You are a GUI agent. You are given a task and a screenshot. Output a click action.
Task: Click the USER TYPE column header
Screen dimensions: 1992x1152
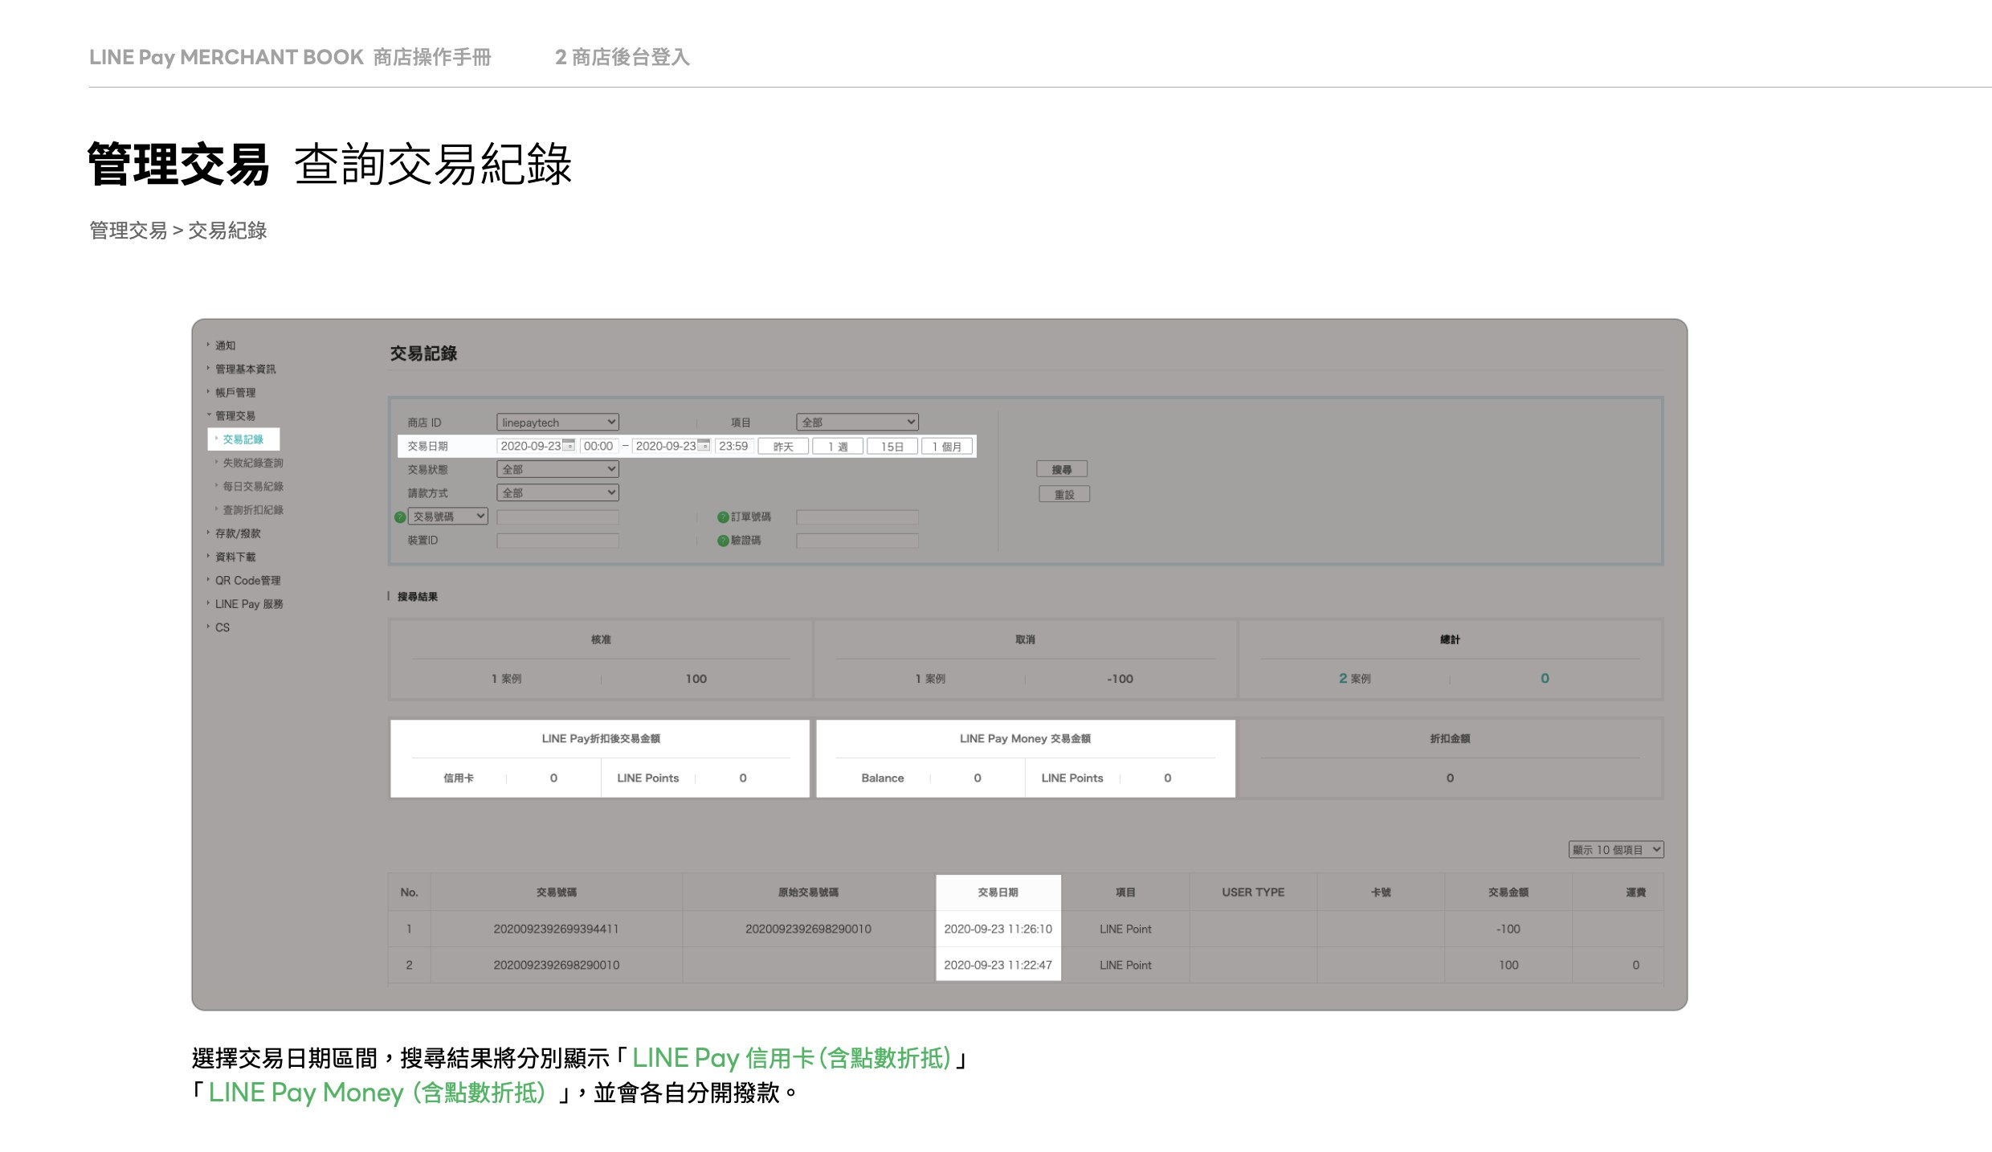[x=1253, y=892]
